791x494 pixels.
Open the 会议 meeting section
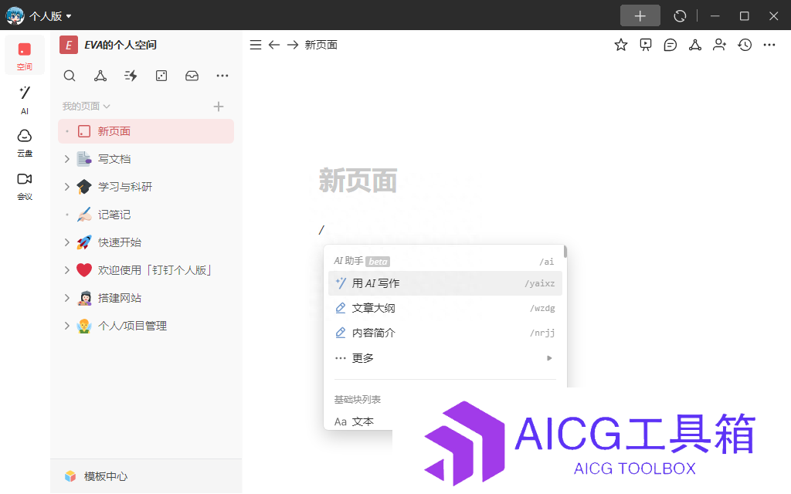point(24,186)
